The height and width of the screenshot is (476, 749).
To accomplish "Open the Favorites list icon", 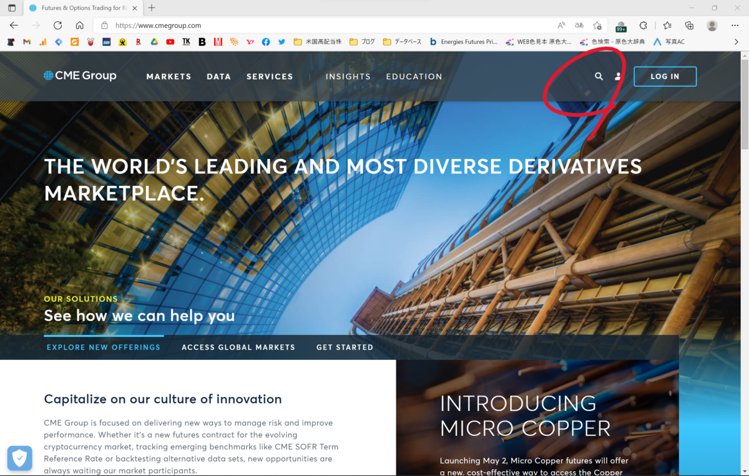I will pyautogui.click(x=667, y=26).
